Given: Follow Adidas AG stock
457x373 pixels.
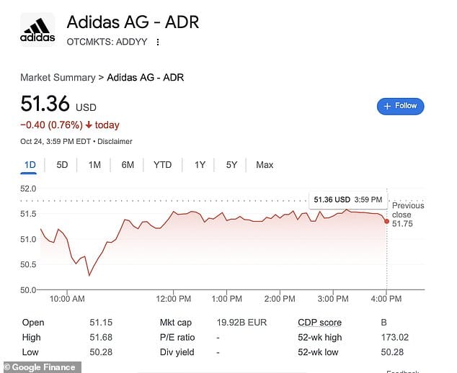Looking at the screenshot, I should point(400,107).
